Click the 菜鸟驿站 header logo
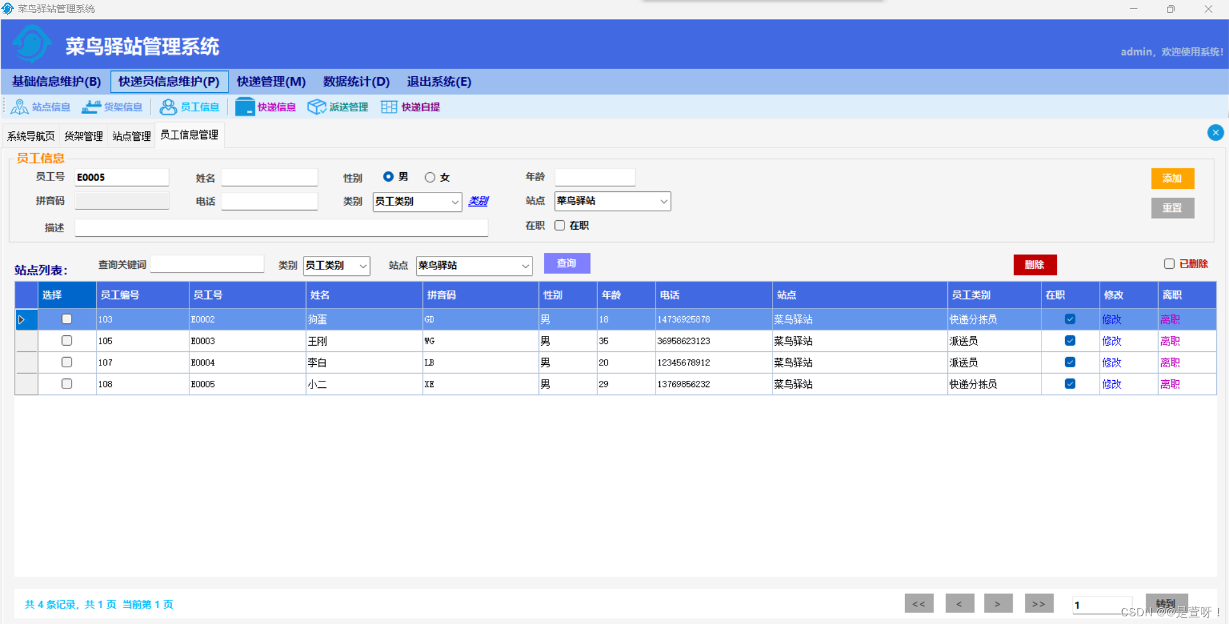 click(31, 44)
